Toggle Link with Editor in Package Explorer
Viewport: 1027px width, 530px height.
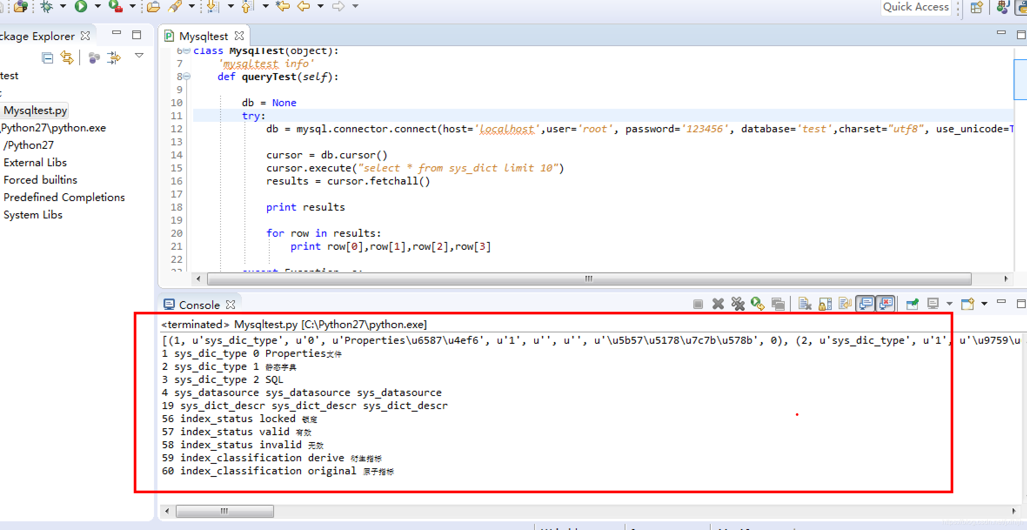[x=67, y=58]
